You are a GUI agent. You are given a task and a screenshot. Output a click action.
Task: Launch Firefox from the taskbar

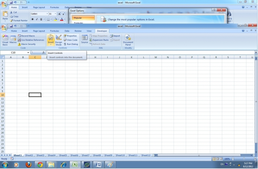click(28, 165)
